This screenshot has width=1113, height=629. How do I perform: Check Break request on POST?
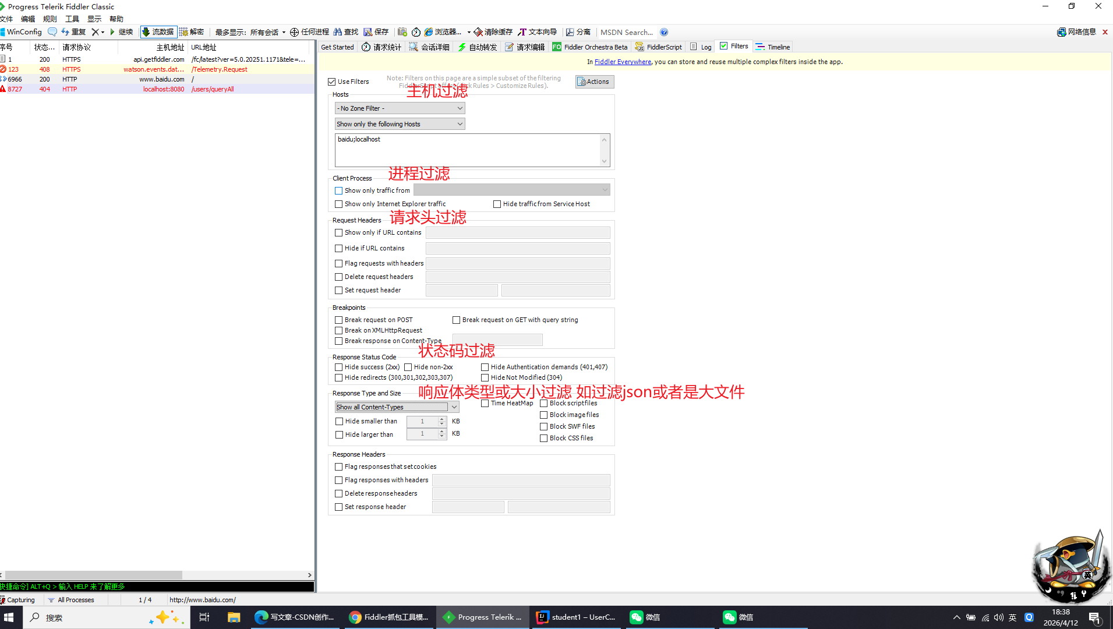pos(338,320)
